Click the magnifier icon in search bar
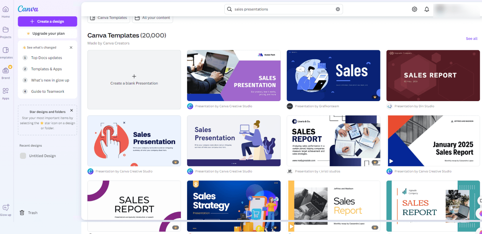 pos(229,9)
